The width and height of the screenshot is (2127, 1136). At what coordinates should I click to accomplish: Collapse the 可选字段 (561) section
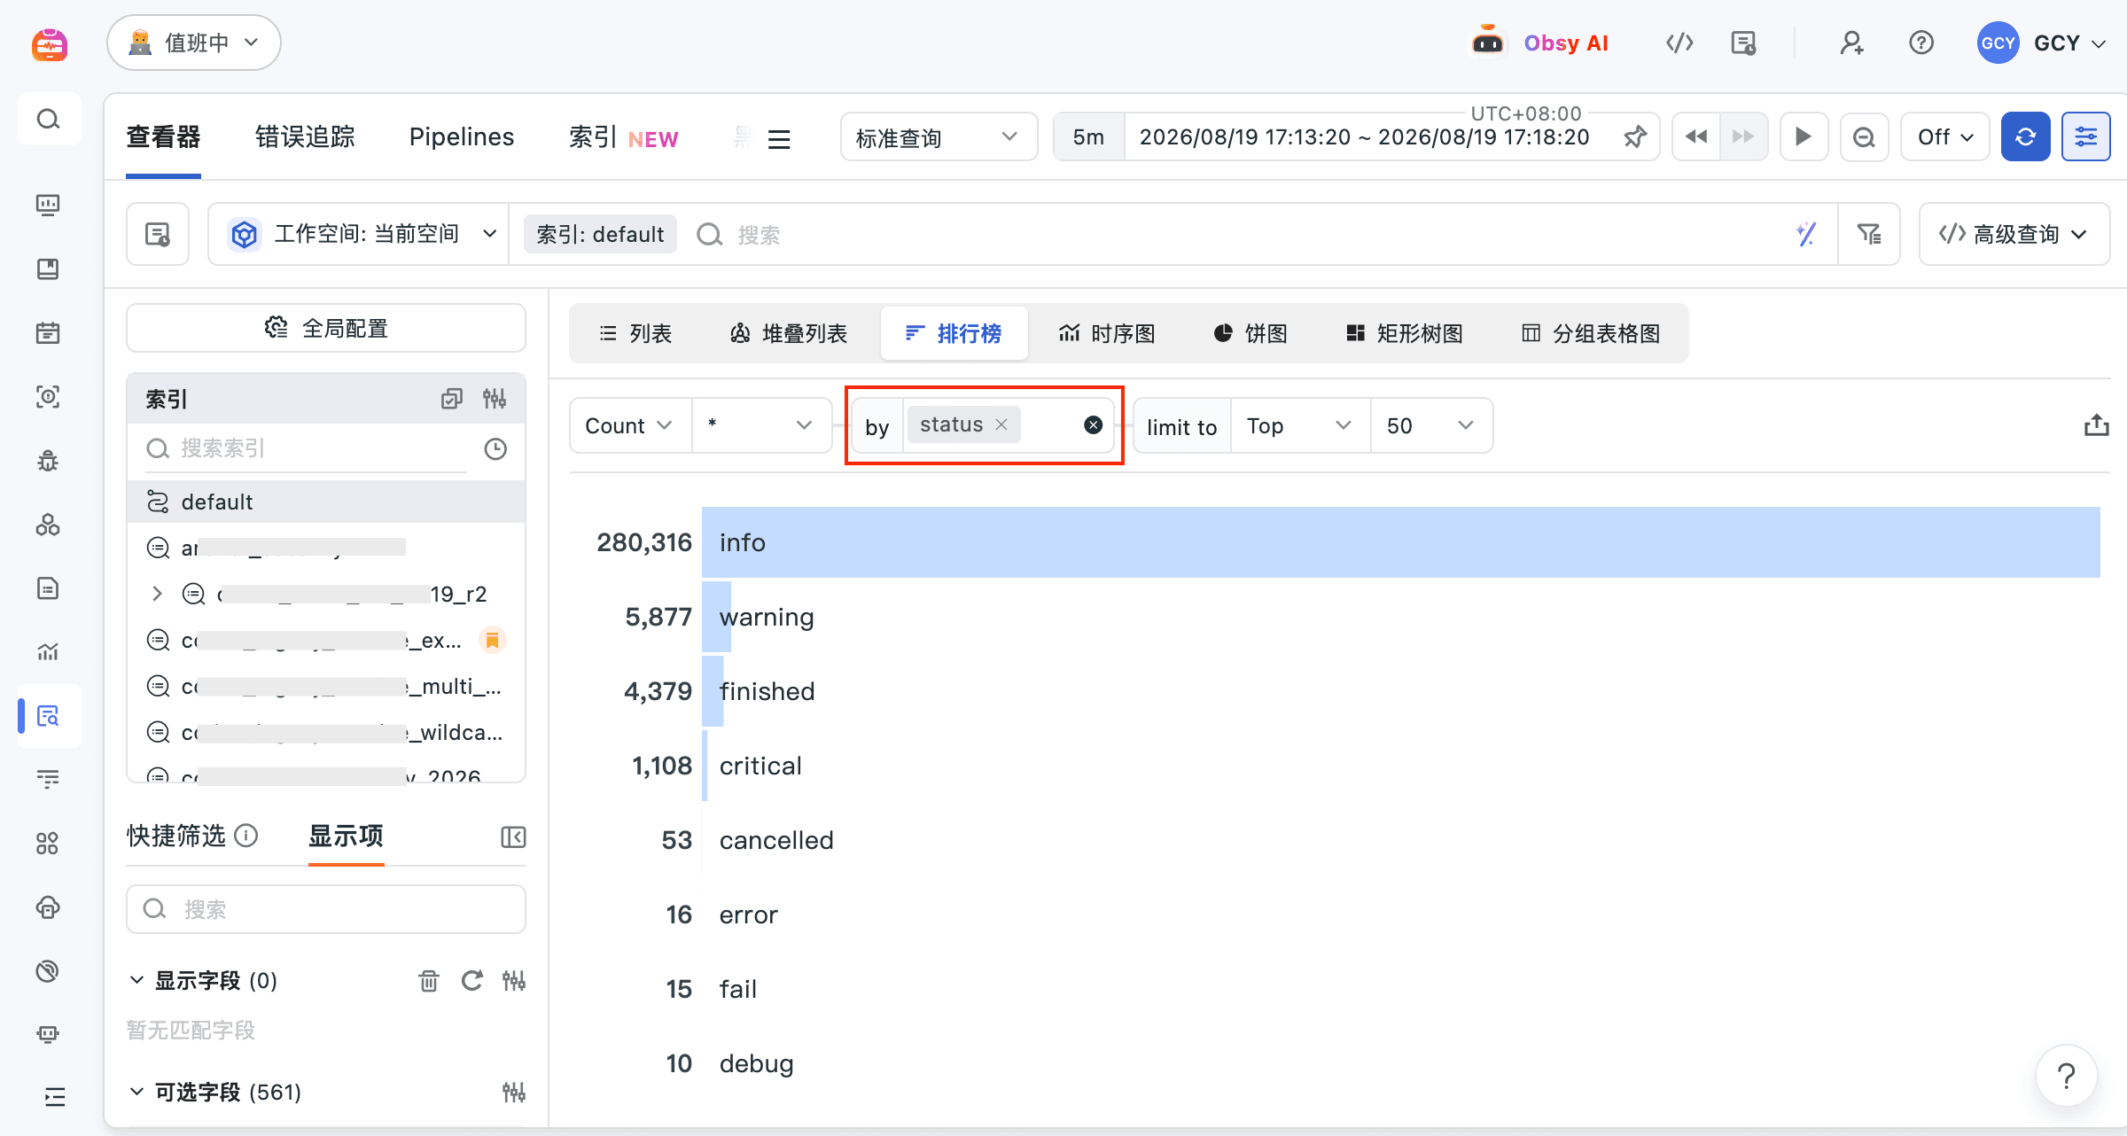137,1092
